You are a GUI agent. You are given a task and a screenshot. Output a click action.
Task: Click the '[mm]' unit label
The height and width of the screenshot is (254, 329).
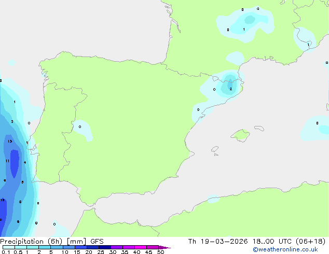[x=76, y=242]
